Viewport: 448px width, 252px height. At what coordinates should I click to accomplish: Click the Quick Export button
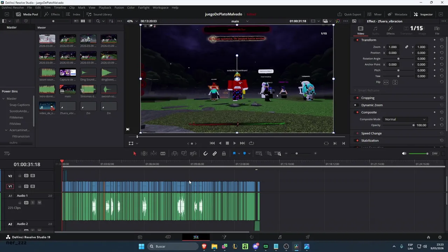(x=349, y=14)
